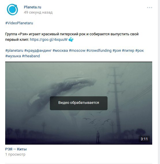Screen dimensions: 160x164
Task: Open the #VideoPlanetaru hashtag
Action: (x=19, y=23)
